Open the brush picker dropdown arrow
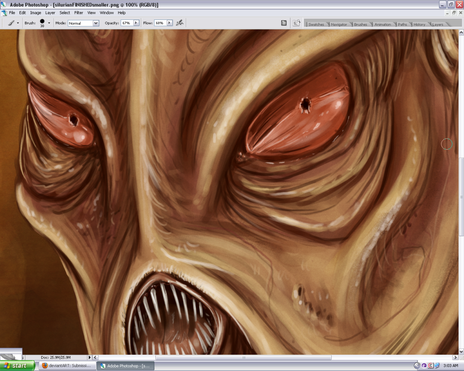464x371 pixels. pos(49,23)
